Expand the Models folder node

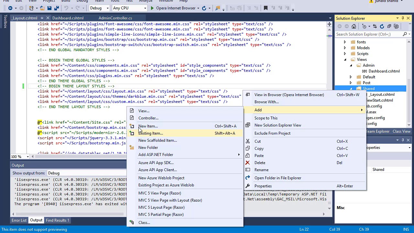345,48
